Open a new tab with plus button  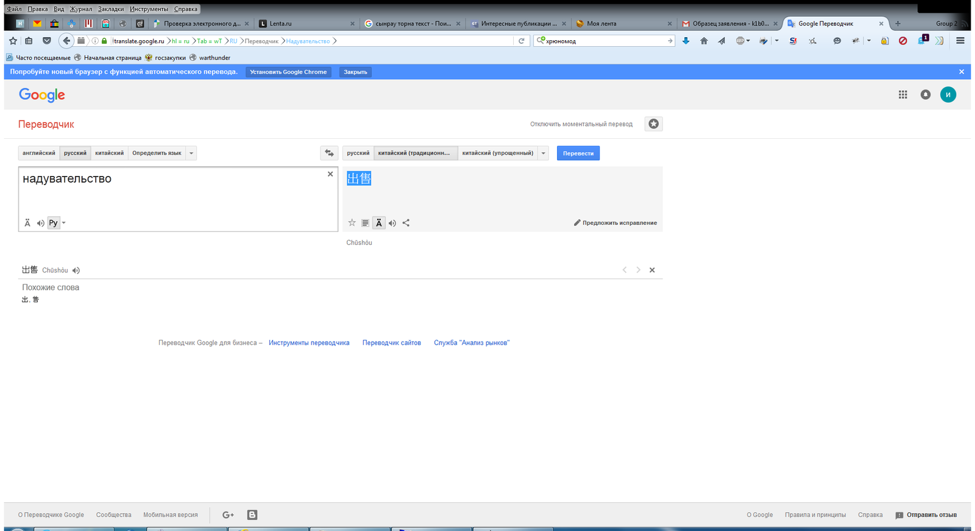coord(898,23)
